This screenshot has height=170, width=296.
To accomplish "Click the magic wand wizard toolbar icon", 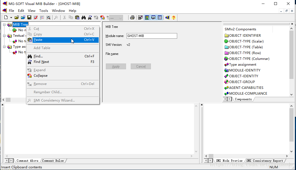I will (x=56, y=18).
